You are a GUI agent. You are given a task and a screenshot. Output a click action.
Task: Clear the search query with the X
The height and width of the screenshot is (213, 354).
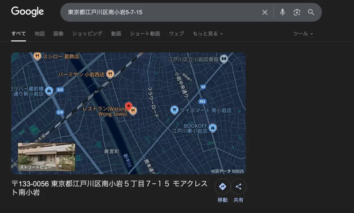point(265,12)
